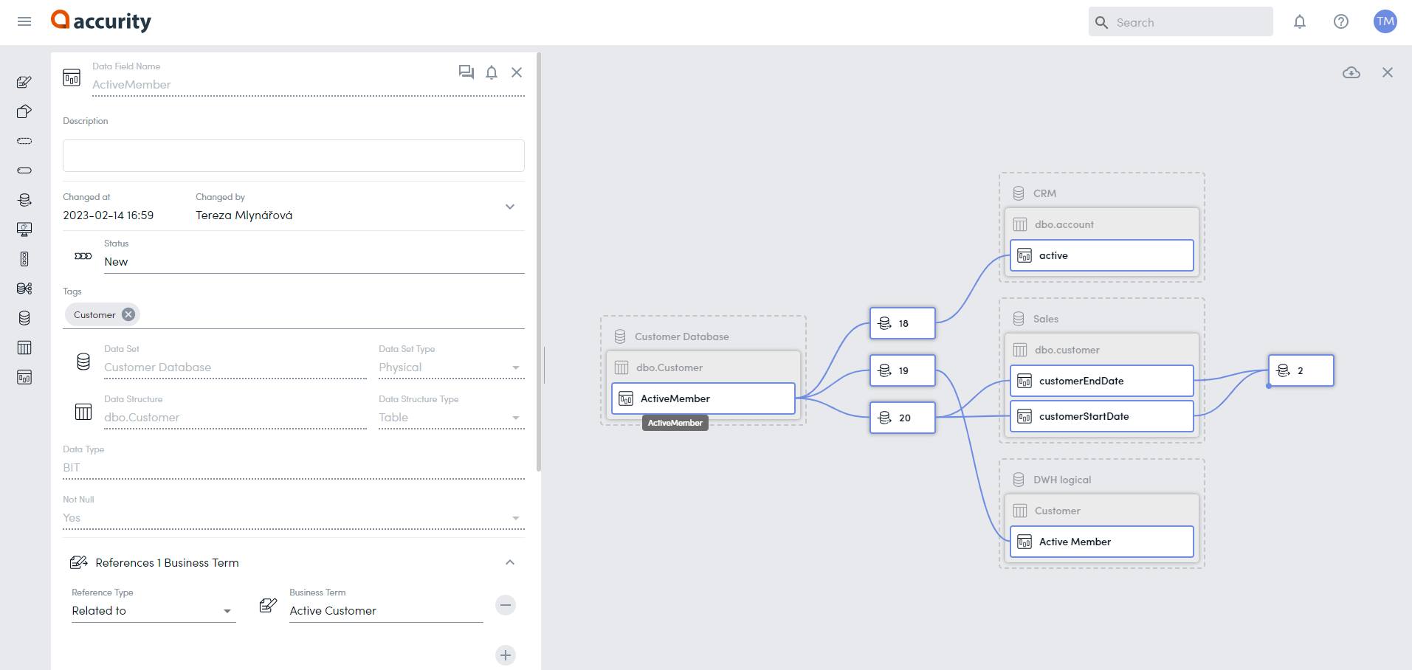This screenshot has height=670, width=1412.
Task: Subscribe with the detail panel bell icon
Action: 492,72
